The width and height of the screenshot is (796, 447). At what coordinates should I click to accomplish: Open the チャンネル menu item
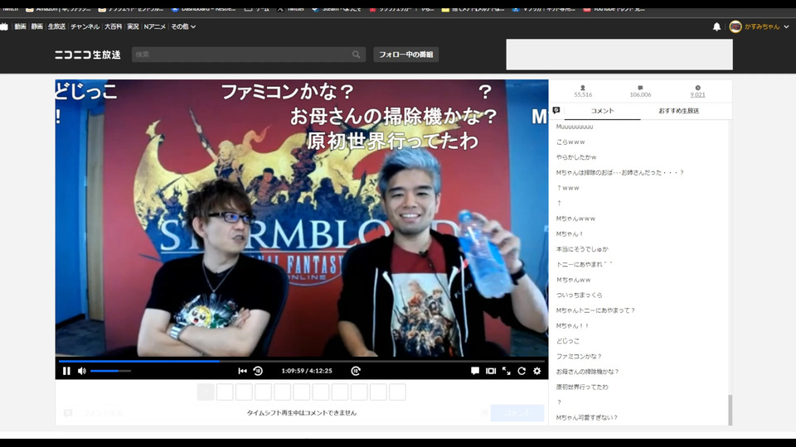coord(85,26)
